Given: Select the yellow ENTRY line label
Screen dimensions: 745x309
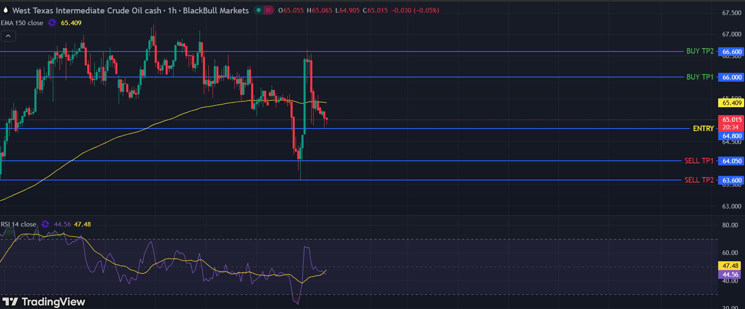Looking at the screenshot, I should [x=703, y=129].
